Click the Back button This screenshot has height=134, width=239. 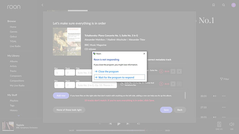tap(180, 110)
